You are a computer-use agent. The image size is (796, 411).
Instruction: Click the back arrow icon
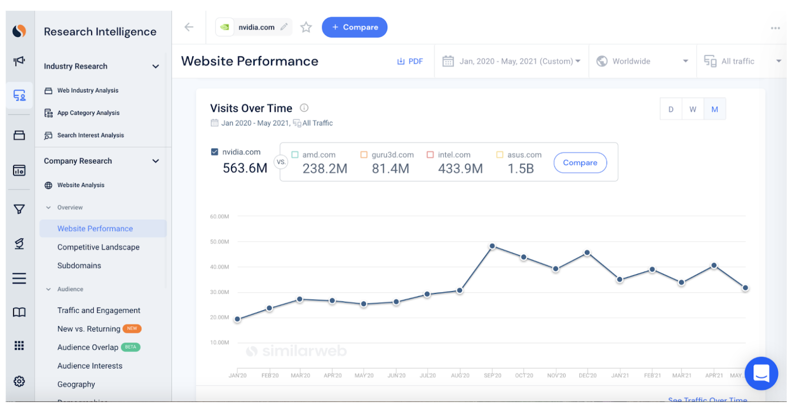pos(189,27)
